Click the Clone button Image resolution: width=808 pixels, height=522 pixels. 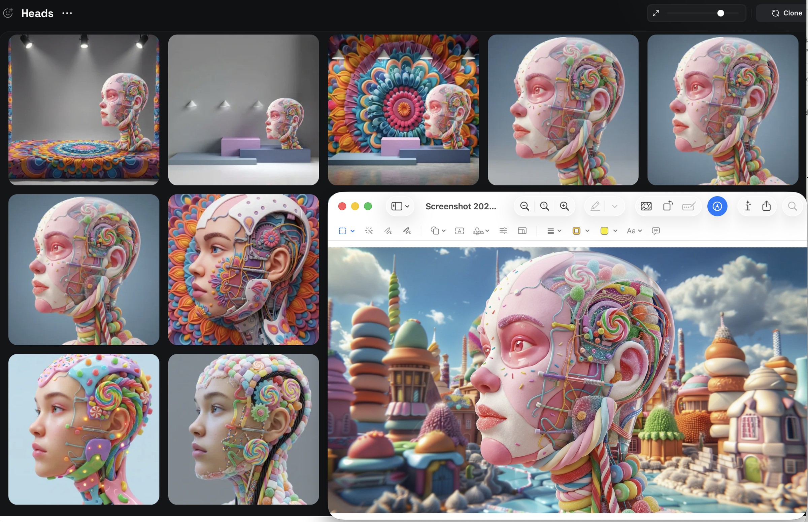787,13
